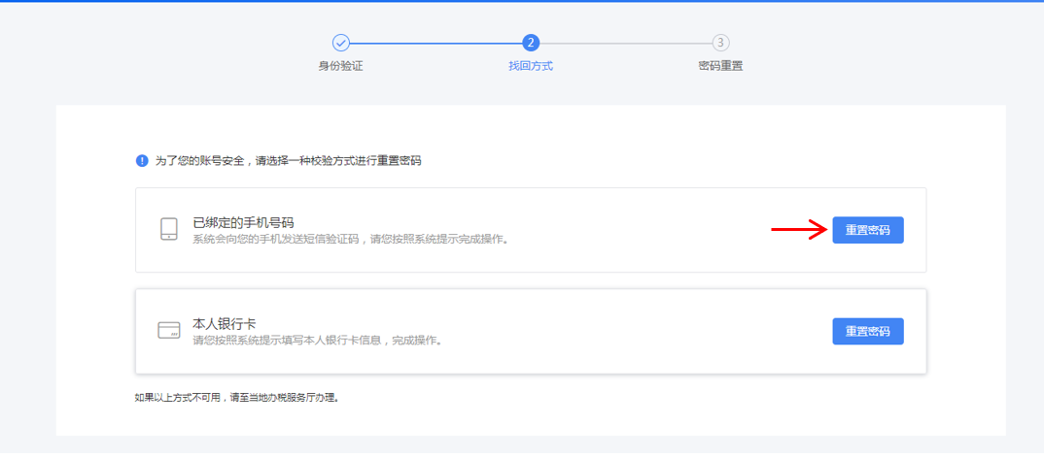Image resolution: width=1044 pixels, height=458 pixels.
Task: Click the red arrow pointing to the button
Action: coord(797,230)
